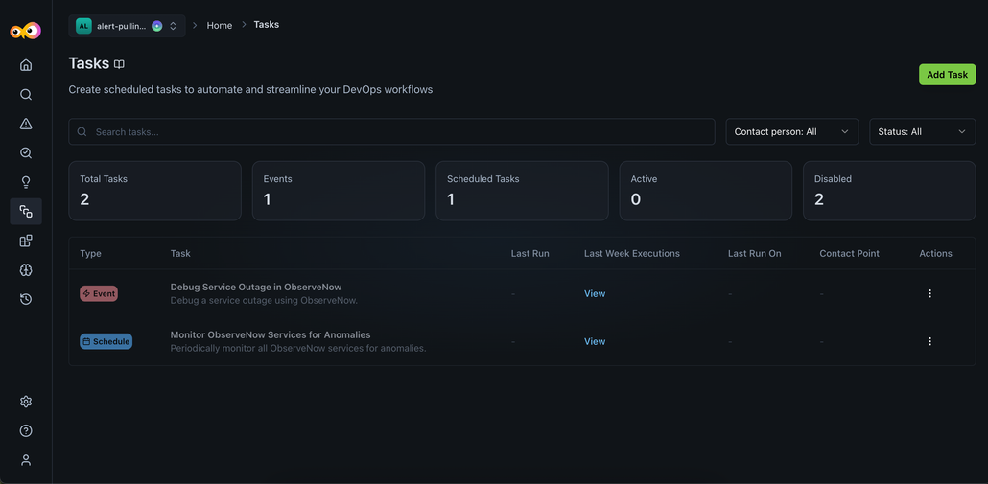Screen dimensions: 988x484
Task: Open the lightbulb insights icon
Action: pos(26,182)
